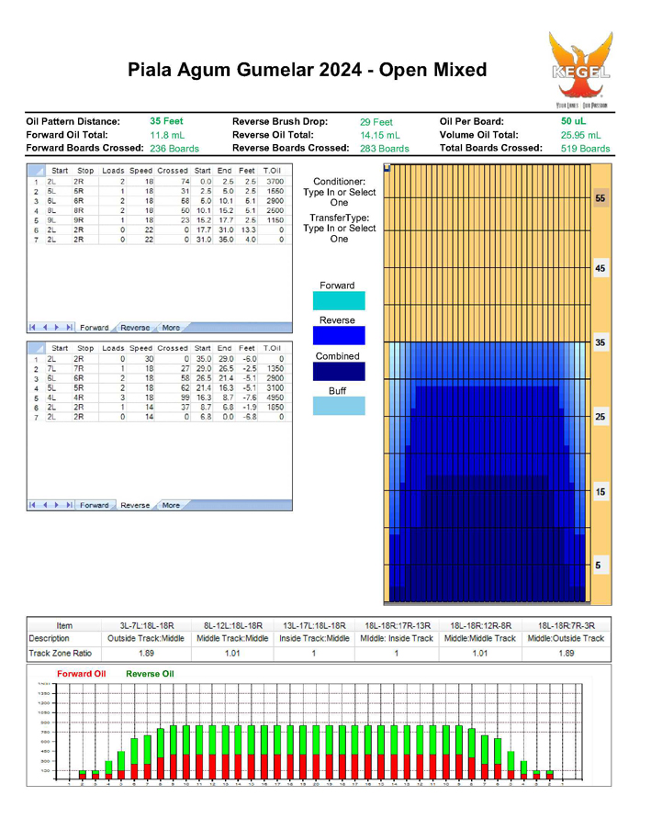
Task: Jump to first sheet in reverse loads table
Action: point(34,506)
